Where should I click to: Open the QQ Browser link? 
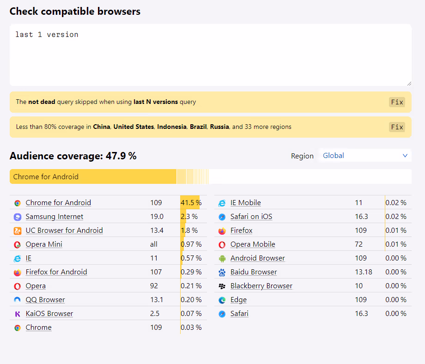coord(45,300)
